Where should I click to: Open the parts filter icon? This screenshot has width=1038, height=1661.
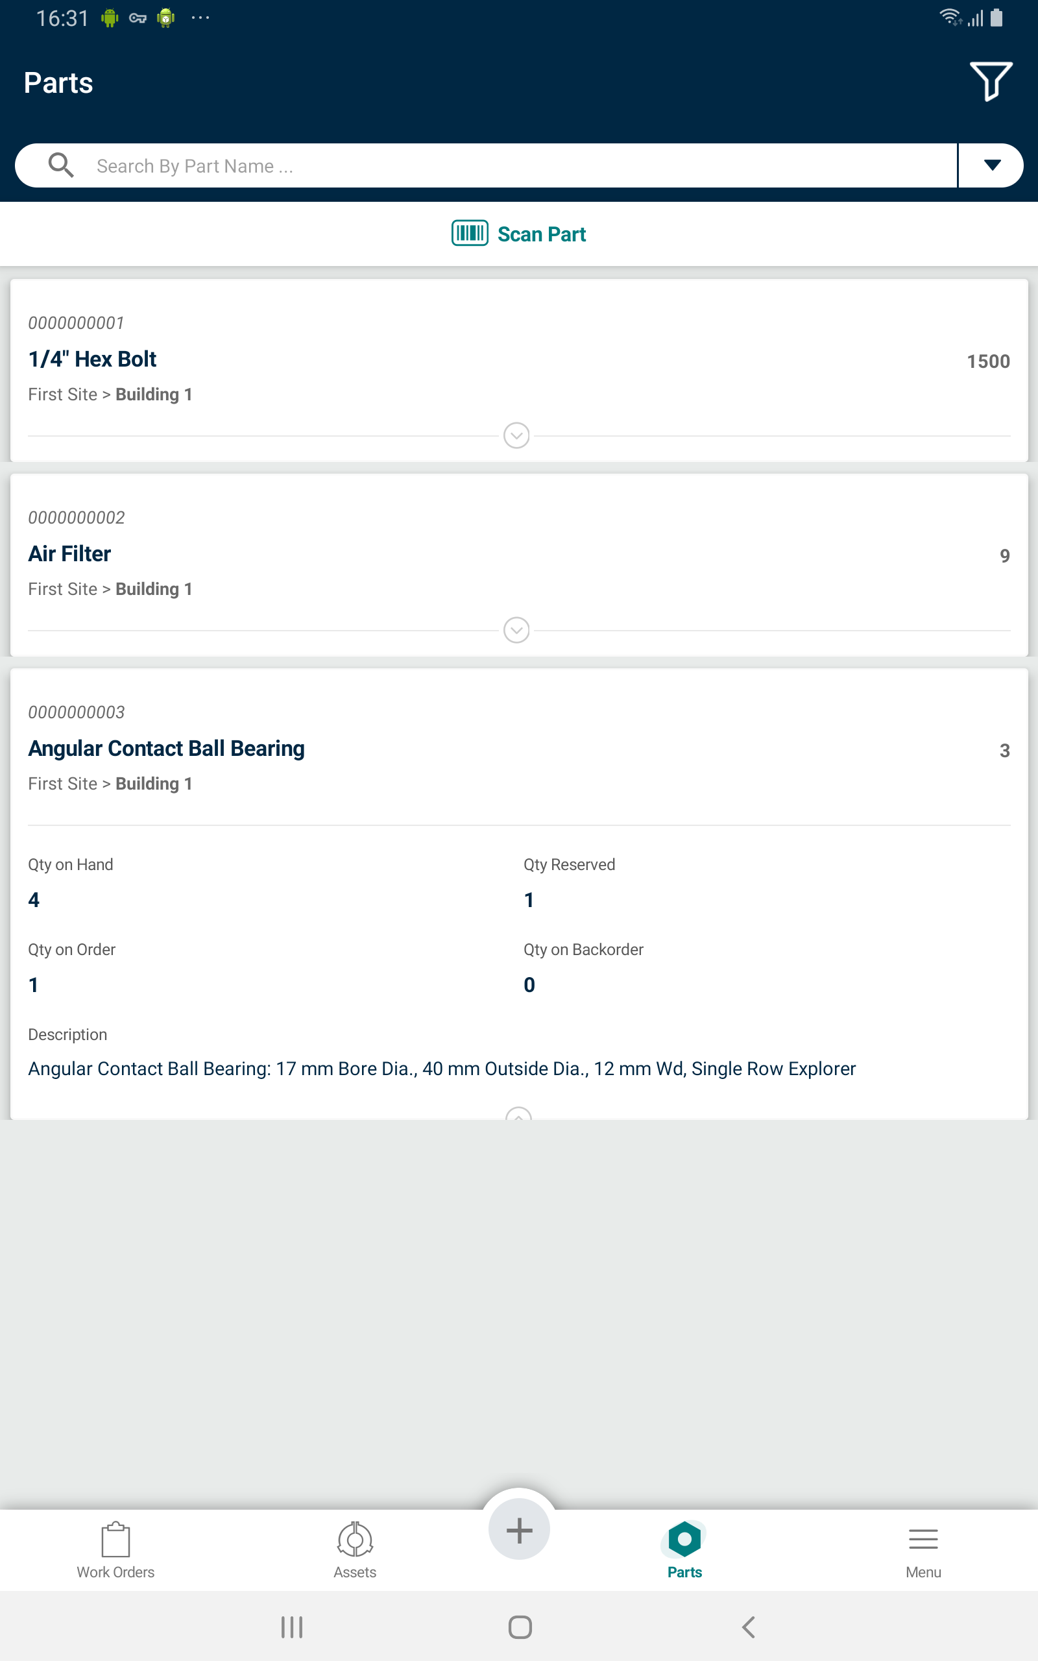point(991,81)
